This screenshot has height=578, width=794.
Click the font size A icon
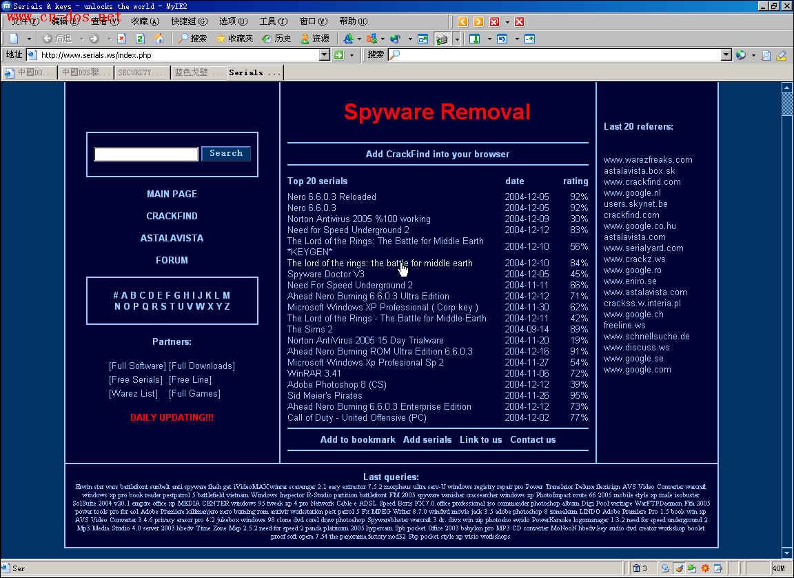348,39
